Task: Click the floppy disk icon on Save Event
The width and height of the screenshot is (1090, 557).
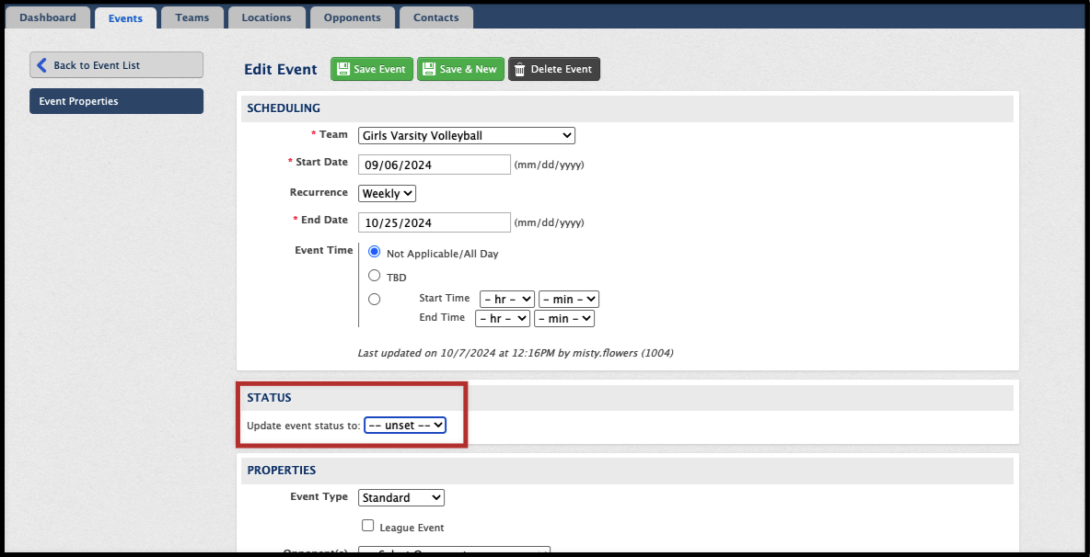Action: click(x=342, y=69)
